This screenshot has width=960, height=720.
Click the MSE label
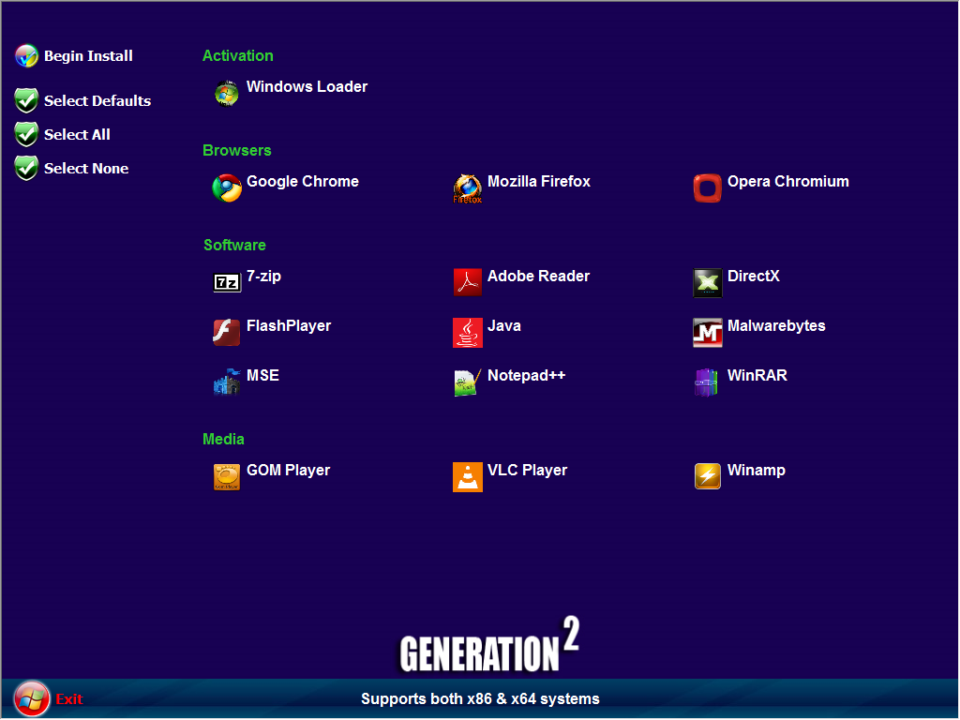tap(262, 375)
